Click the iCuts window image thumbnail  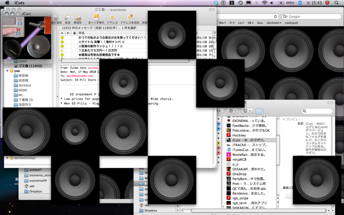click(27, 38)
